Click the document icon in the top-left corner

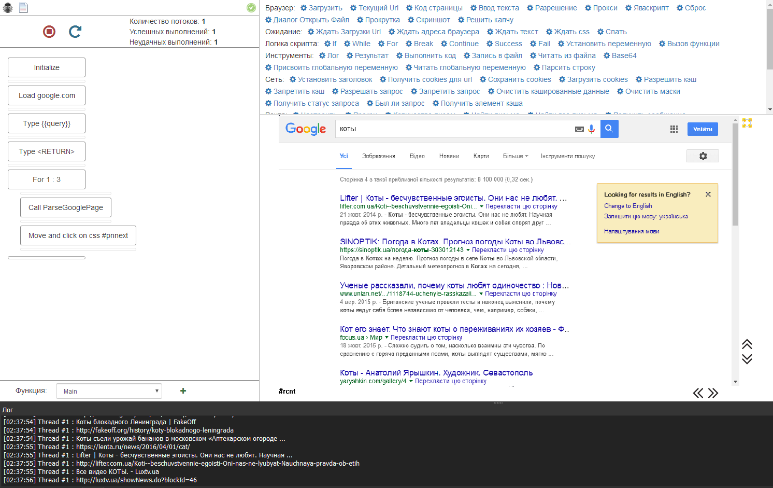23,8
